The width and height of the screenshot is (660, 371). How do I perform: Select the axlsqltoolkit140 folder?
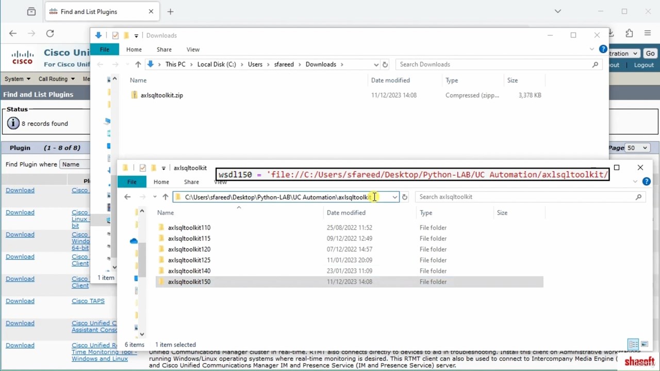click(x=189, y=271)
